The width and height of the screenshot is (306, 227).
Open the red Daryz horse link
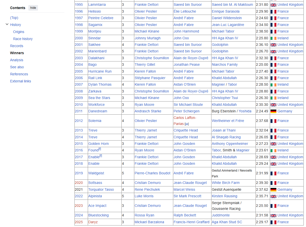point(93,222)
